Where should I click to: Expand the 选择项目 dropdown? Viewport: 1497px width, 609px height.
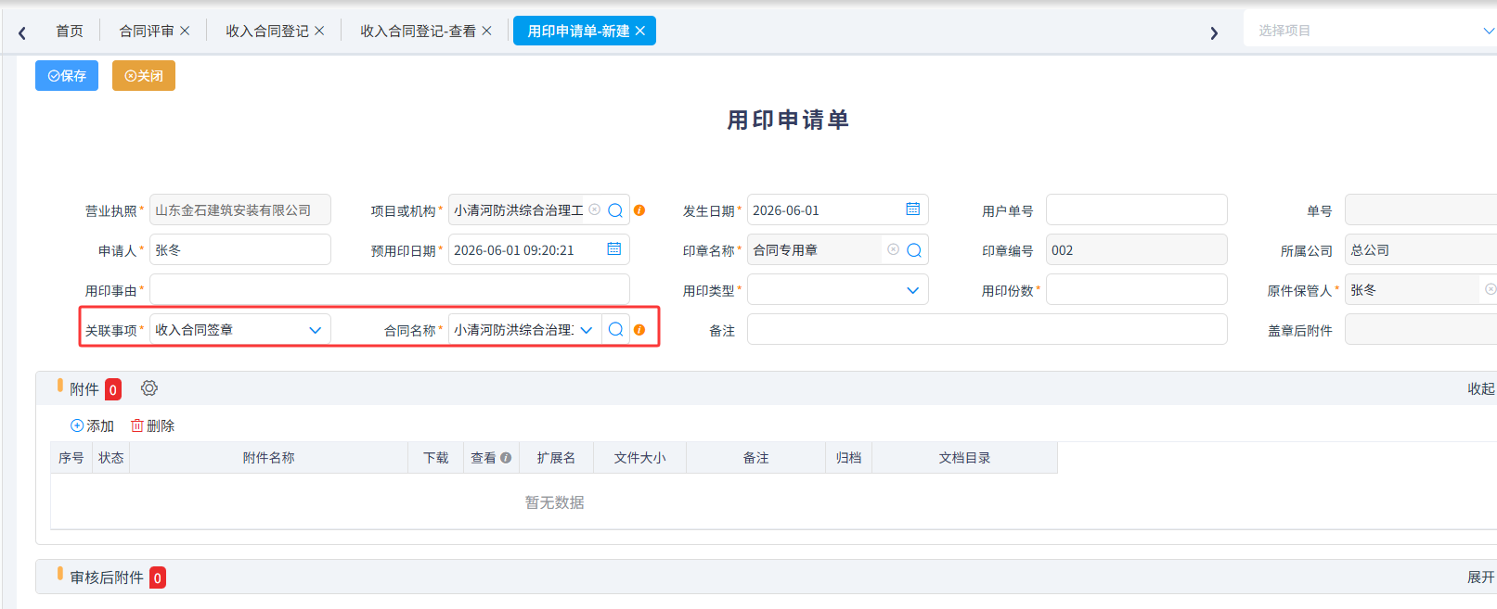[1489, 31]
